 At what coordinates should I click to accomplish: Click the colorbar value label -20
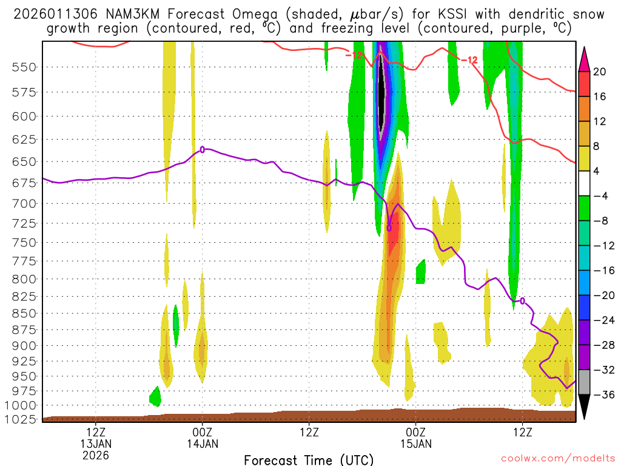click(604, 295)
